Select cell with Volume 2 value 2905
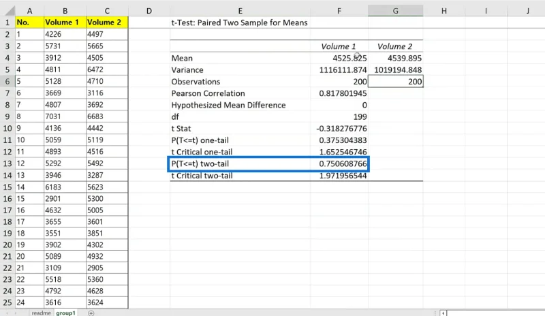The width and height of the screenshot is (545, 316). point(107,268)
